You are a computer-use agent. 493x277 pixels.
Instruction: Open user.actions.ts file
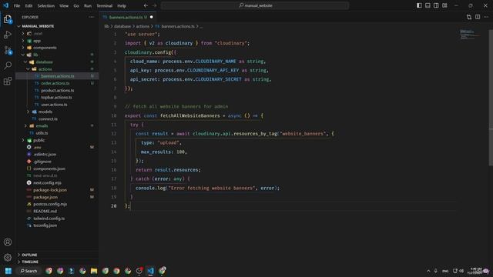click(x=57, y=105)
